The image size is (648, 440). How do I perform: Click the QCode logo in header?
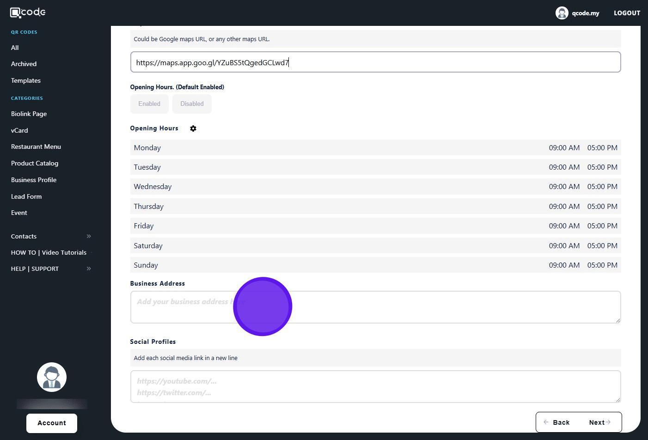tap(28, 12)
